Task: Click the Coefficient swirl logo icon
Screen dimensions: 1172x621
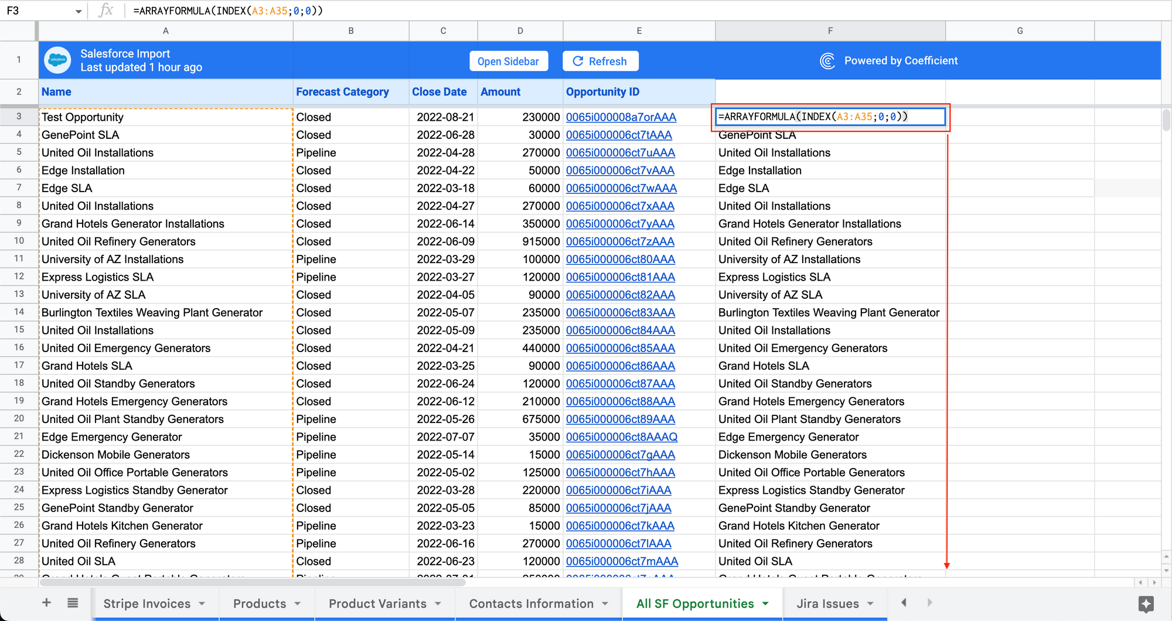Action: pos(827,61)
